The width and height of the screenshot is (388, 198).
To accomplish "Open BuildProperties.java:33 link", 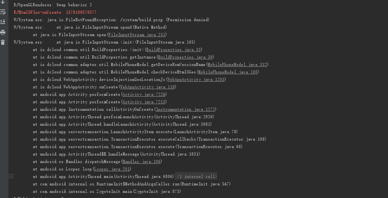I will click(173, 49).
